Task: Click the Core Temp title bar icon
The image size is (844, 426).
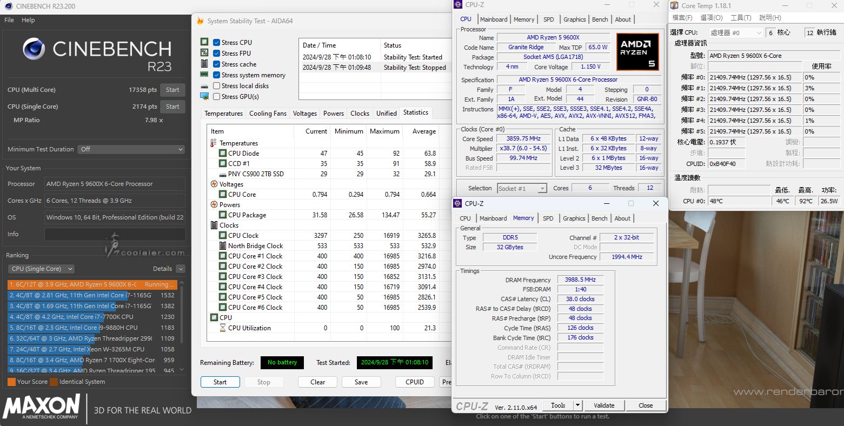Action: 674,5
